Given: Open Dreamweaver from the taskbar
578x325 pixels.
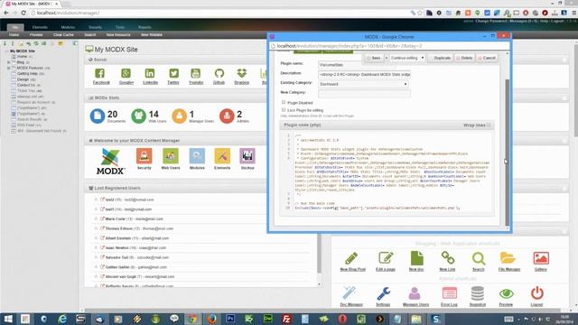Looking at the screenshot, I should 268,319.
